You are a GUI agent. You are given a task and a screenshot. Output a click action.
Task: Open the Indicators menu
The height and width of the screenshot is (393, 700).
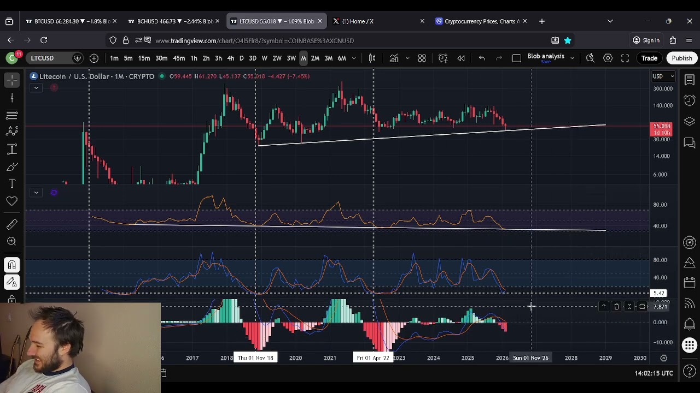[x=394, y=58]
